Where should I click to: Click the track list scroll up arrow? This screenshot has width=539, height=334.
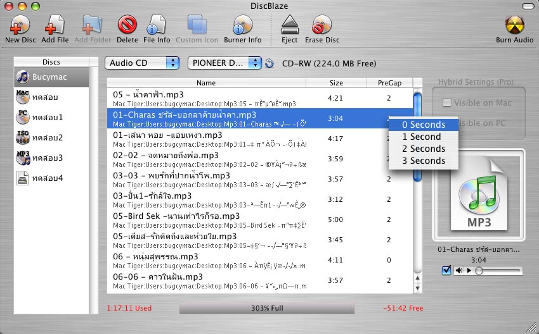coord(417,278)
